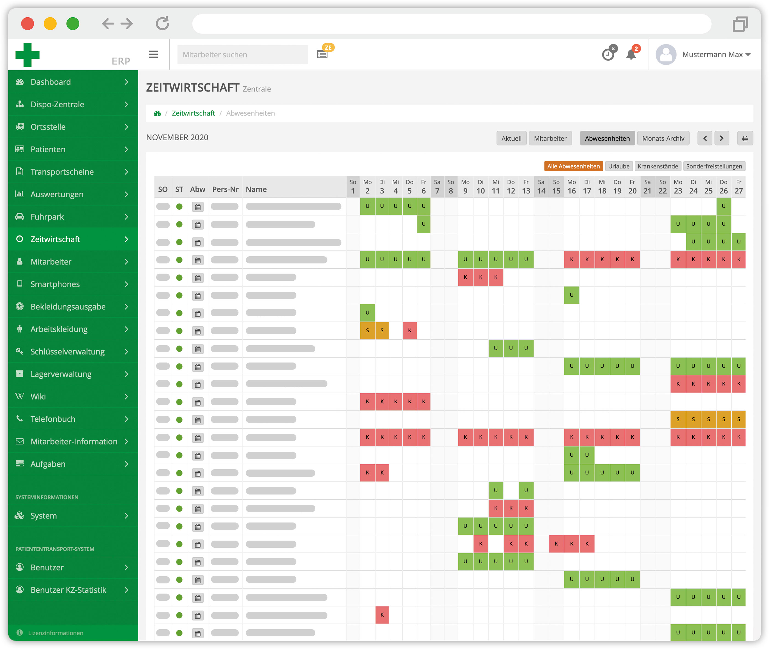Screen dimensions: 769x649
Task: Toggle the SO switch in first row
Action: pyautogui.click(x=163, y=206)
